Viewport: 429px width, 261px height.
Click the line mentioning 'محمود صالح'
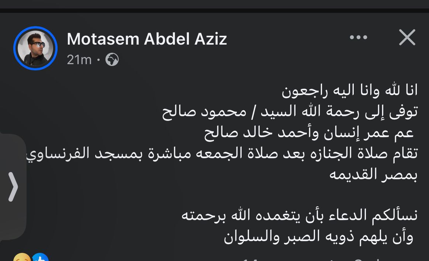pos(290,111)
